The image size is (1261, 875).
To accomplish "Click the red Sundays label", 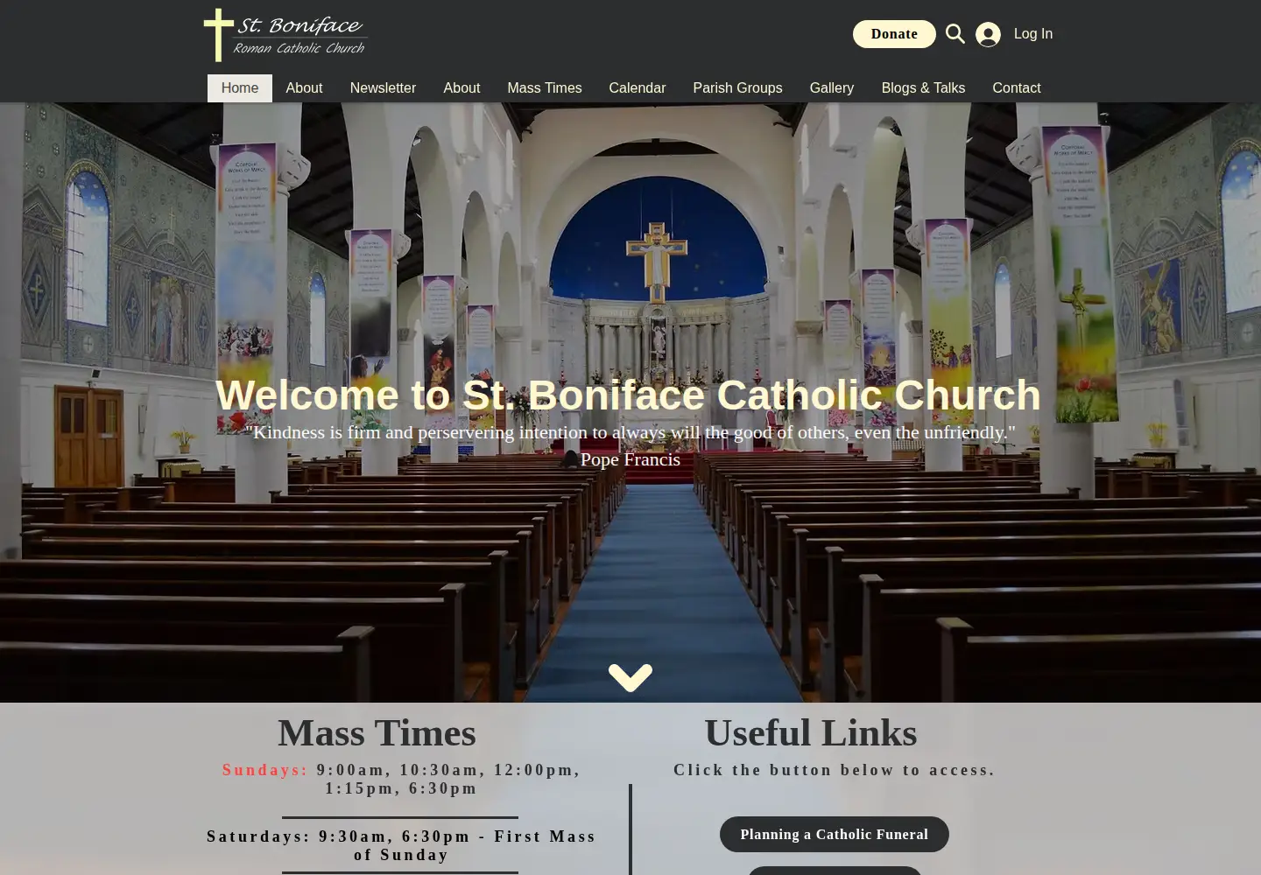I will [264, 770].
